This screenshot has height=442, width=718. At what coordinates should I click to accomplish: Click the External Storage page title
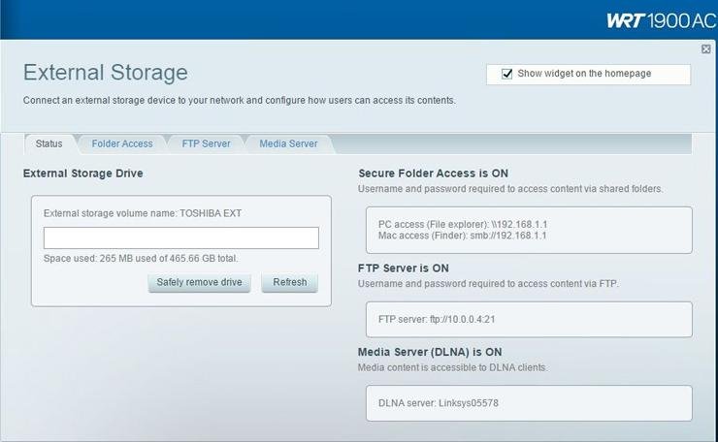[106, 73]
